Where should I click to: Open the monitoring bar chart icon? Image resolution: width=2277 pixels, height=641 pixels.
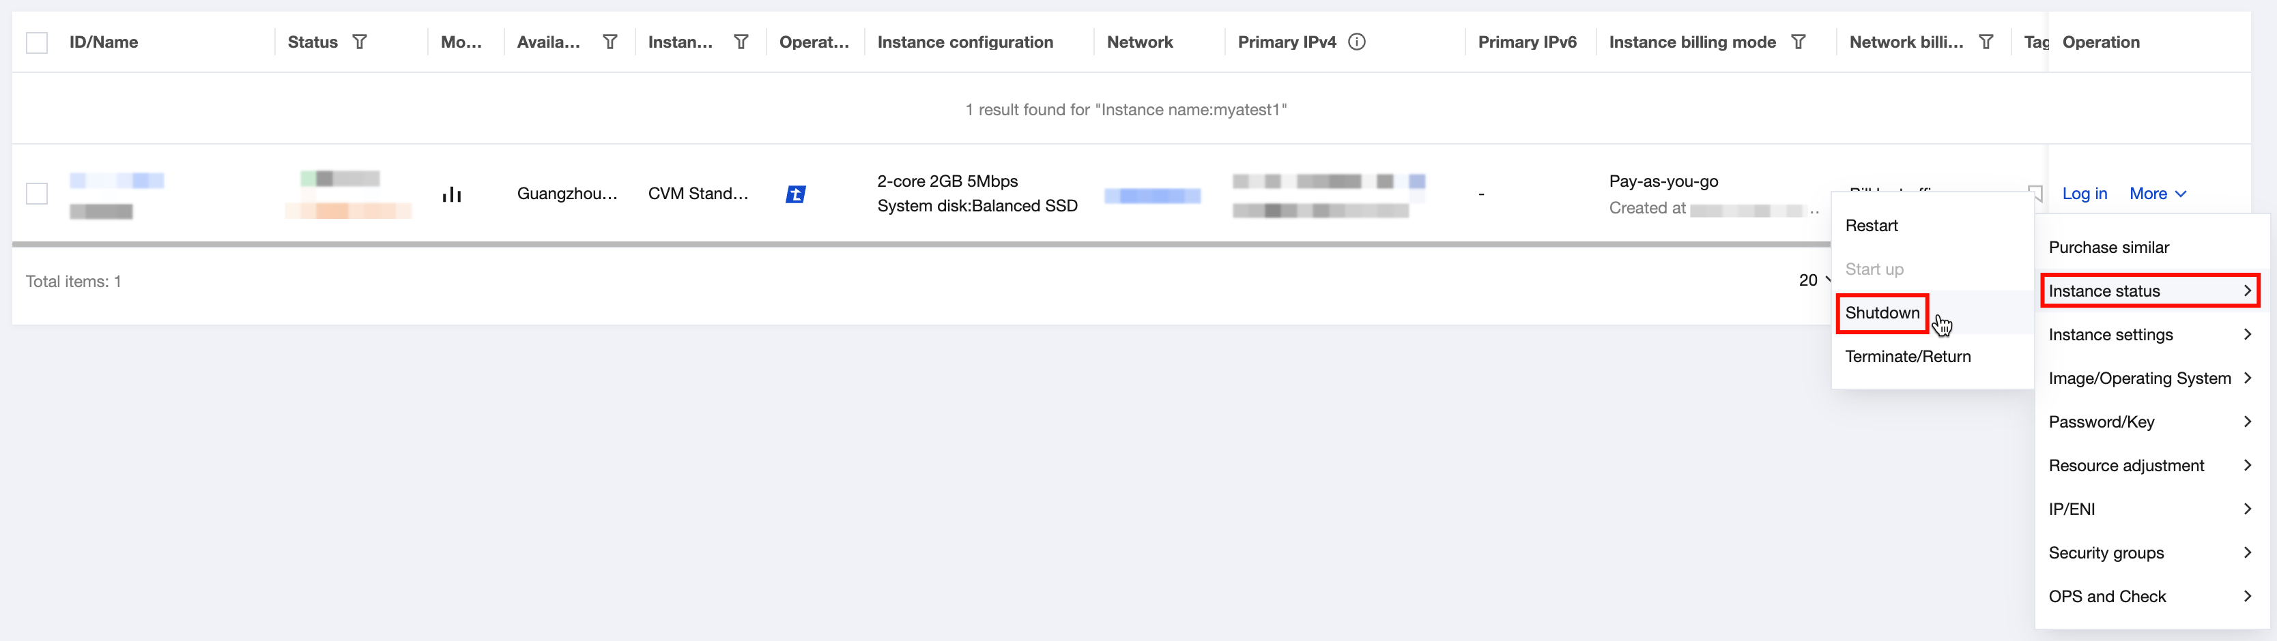tap(452, 194)
